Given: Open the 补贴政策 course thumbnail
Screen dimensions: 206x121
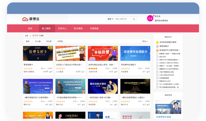Looking at the screenshot, I should tap(103, 53).
